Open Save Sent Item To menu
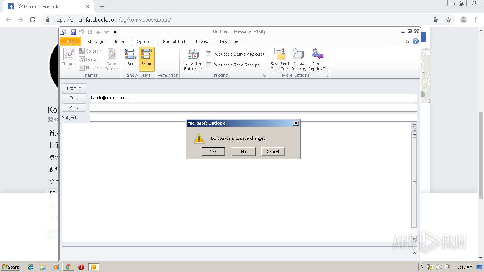 [x=280, y=59]
